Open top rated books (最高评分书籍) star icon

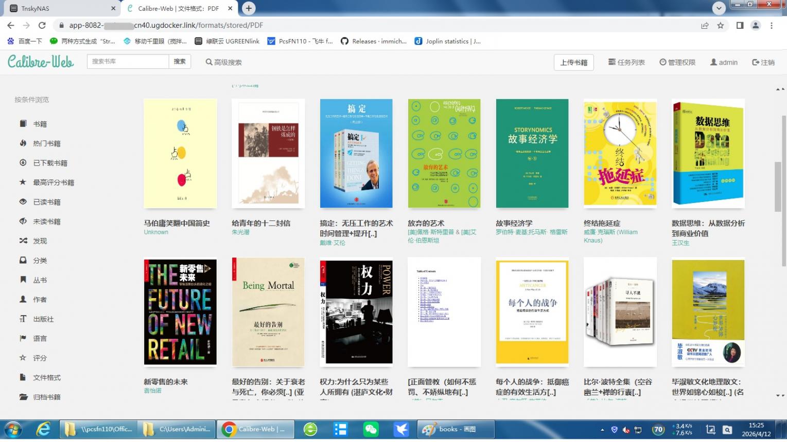coord(23,182)
